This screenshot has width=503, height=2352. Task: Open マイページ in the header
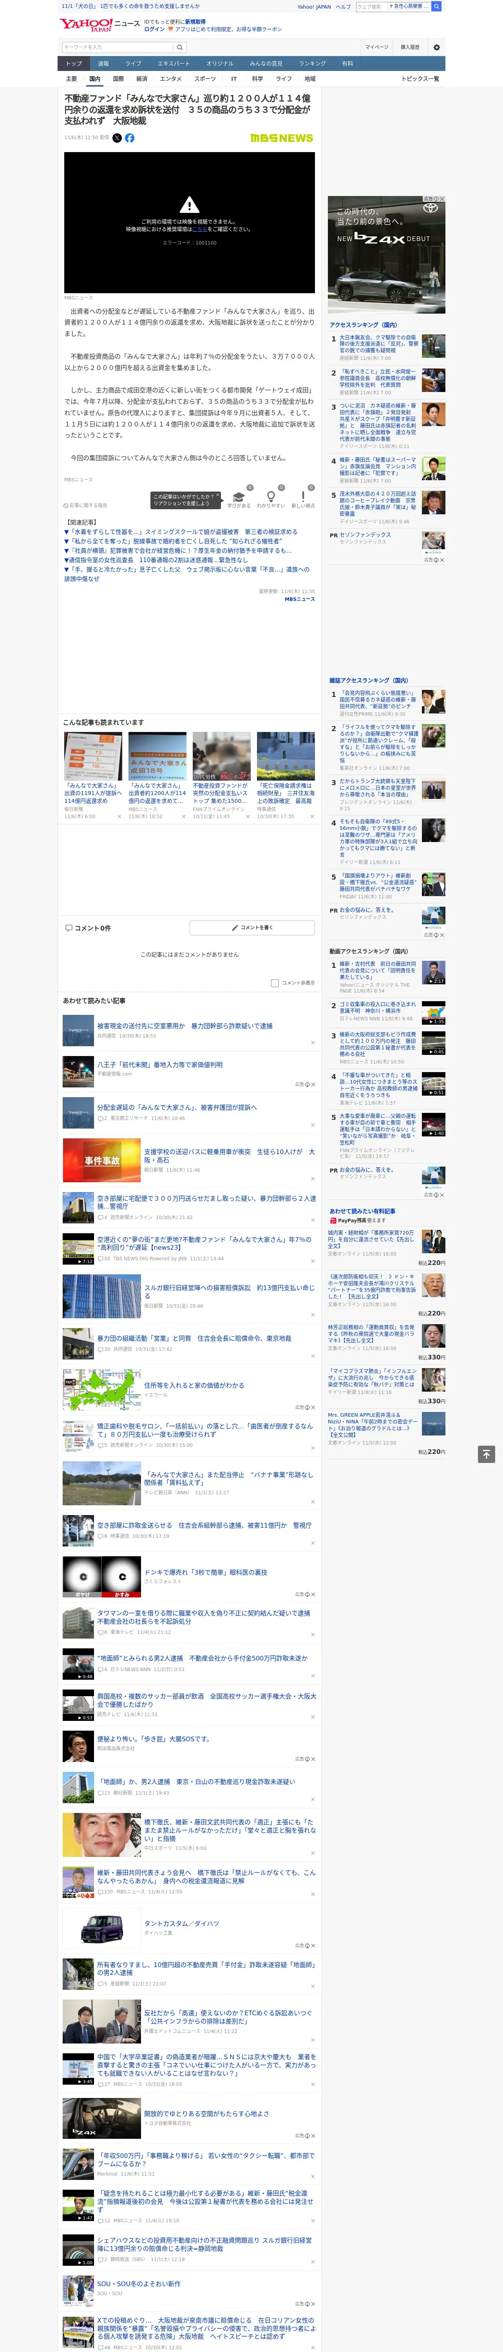point(377,47)
